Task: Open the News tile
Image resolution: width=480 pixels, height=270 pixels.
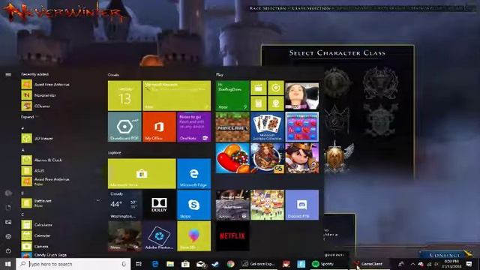Action: coord(124,236)
